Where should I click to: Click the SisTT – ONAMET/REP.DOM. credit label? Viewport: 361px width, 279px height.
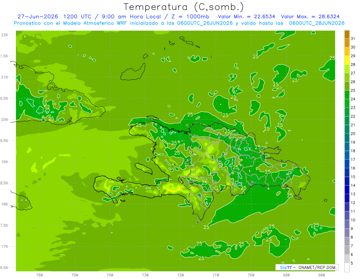click(x=307, y=267)
